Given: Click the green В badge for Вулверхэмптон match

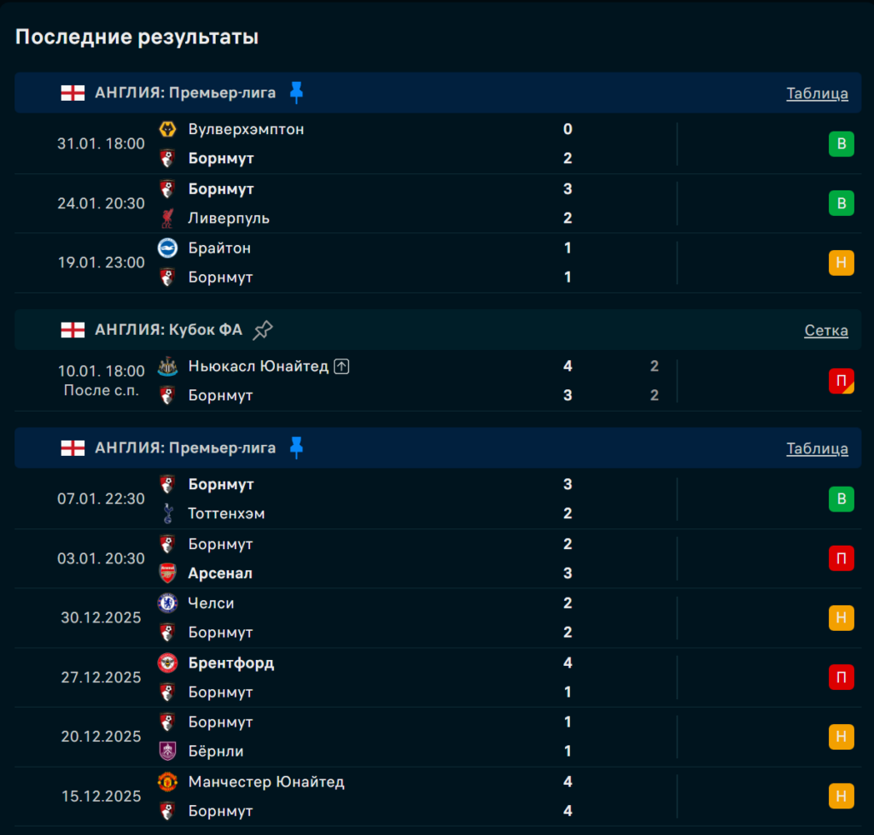Looking at the screenshot, I should coord(841,144).
